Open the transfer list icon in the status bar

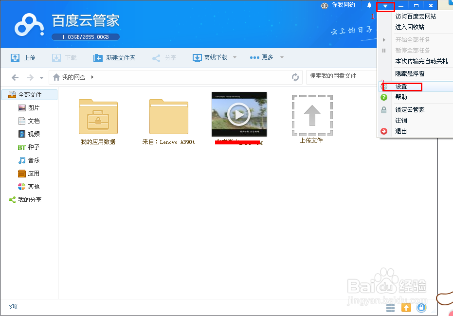point(406,308)
